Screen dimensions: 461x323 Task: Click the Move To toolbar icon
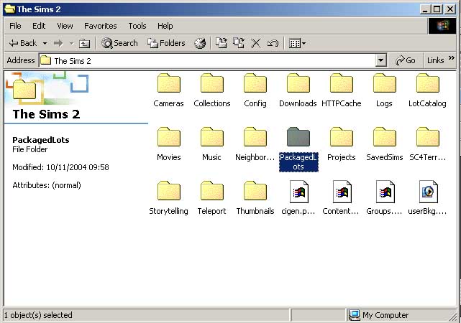[x=221, y=43]
